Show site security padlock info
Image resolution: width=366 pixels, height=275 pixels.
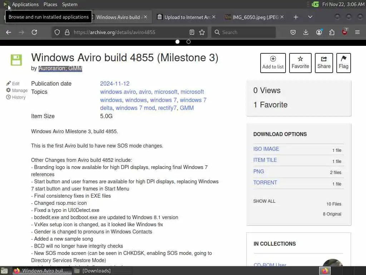[x=67, y=32]
